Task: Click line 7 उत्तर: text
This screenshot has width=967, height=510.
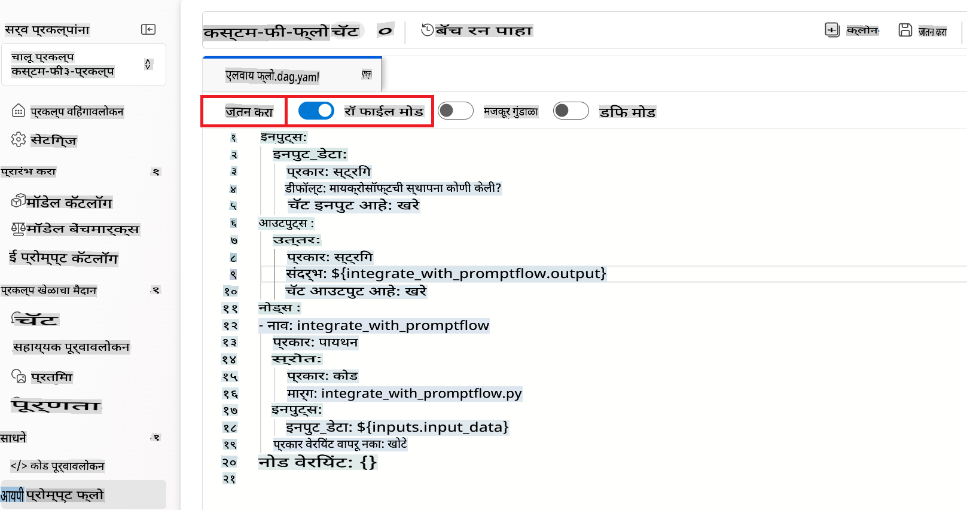Action: click(x=297, y=240)
